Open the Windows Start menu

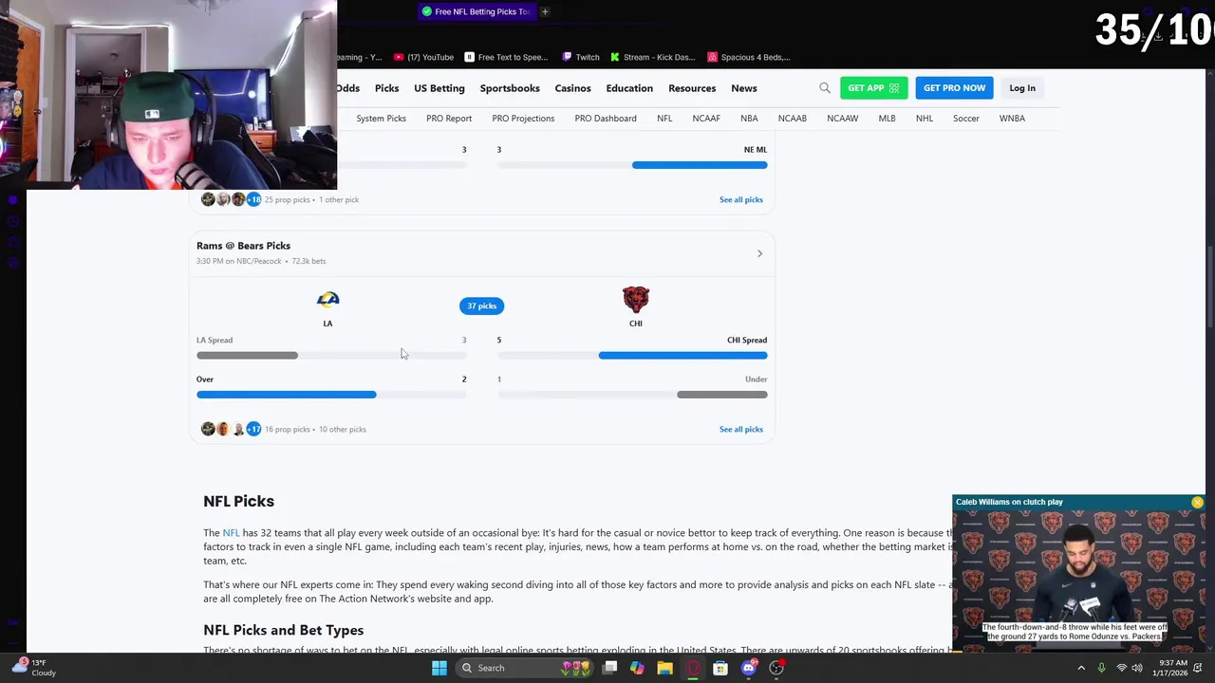coord(439,668)
